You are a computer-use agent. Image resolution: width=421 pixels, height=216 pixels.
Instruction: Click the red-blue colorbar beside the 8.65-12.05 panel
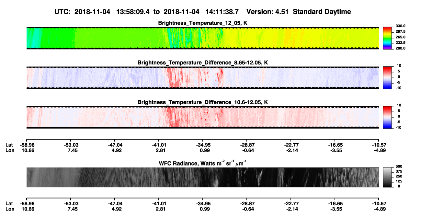(x=387, y=77)
